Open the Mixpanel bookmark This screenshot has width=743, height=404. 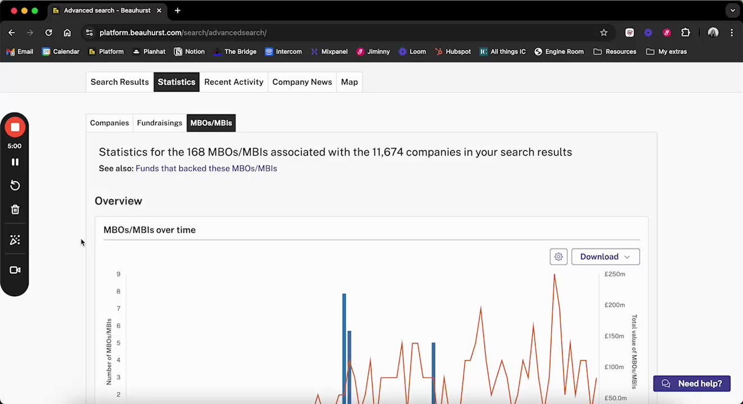coord(329,52)
